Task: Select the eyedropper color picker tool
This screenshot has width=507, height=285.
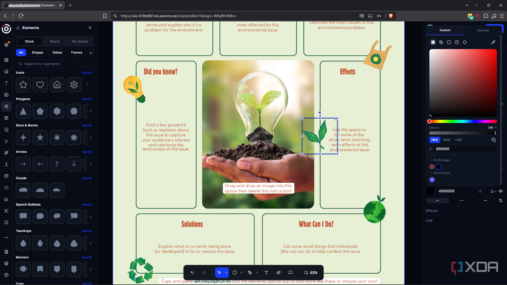Action: click(493, 42)
